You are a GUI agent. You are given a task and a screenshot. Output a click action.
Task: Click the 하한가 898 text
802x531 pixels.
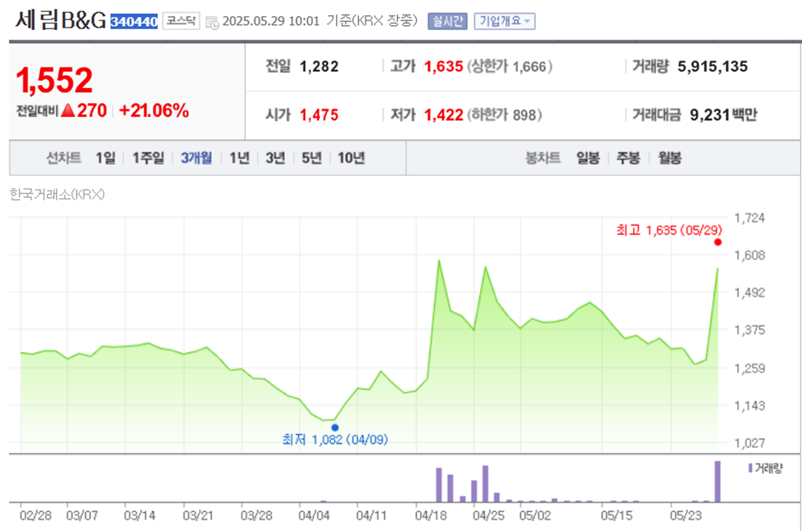(x=505, y=115)
